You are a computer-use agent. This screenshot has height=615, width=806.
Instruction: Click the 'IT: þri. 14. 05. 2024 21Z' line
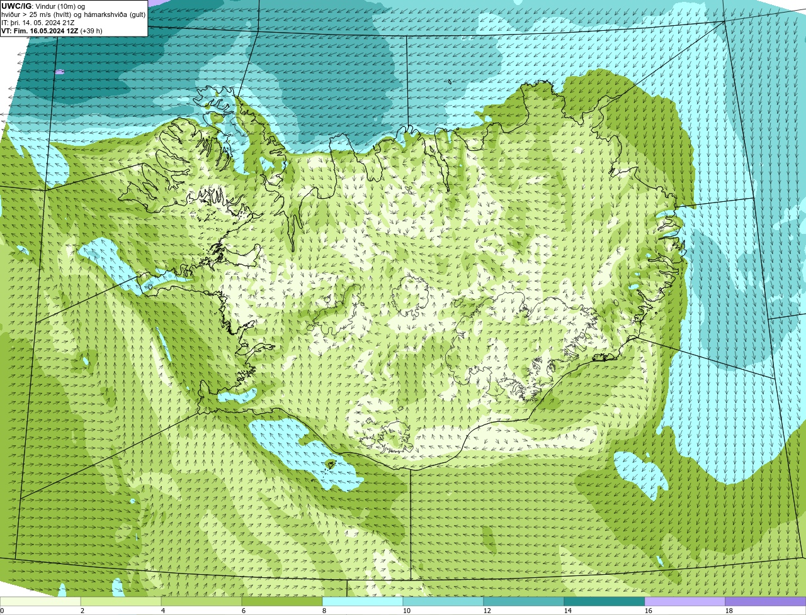tap(39, 23)
